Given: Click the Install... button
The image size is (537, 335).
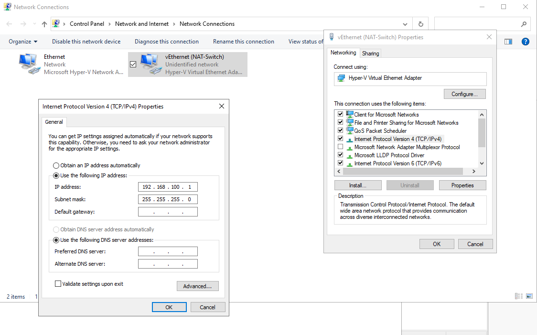Looking at the screenshot, I should 358,185.
